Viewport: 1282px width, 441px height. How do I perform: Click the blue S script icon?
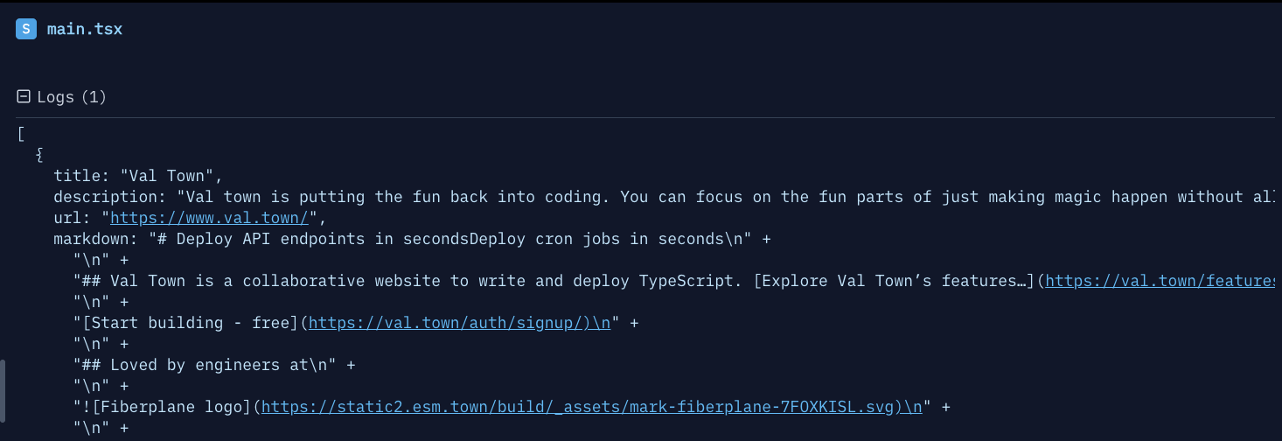pyautogui.click(x=26, y=29)
